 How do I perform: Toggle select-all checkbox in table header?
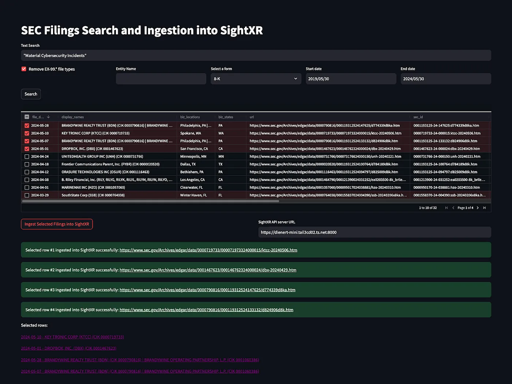click(27, 117)
